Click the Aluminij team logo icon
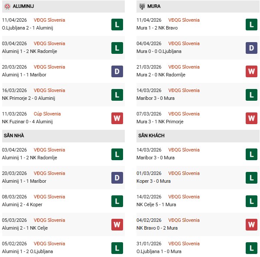Image resolution: width=260 pixels, height=257 pixels. (x=7, y=7)
